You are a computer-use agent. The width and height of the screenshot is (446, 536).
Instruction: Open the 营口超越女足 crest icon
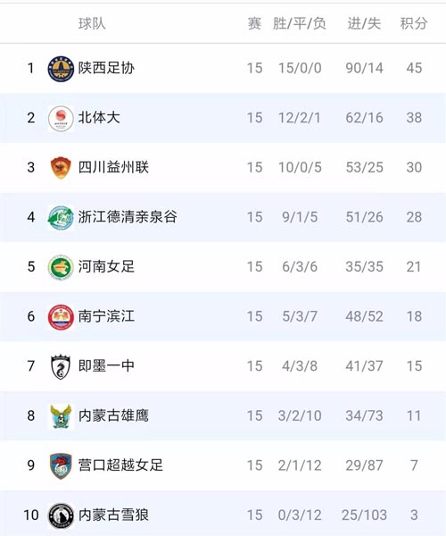[61, 466]
